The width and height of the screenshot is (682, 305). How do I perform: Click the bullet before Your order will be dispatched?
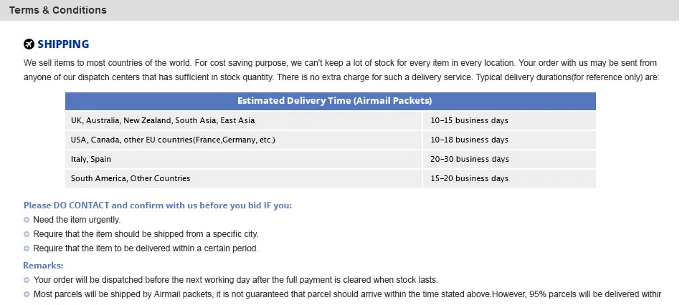27,280
